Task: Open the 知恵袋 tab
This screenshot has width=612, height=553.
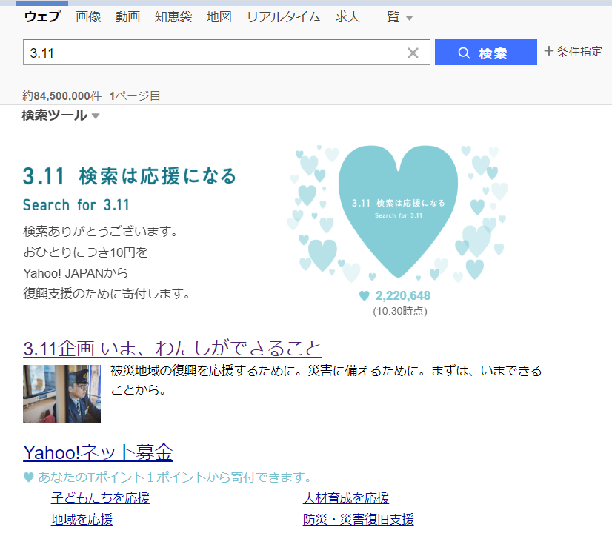Action: tap(173, 17)
